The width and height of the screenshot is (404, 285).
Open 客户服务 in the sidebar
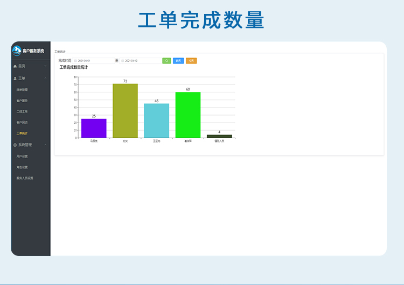pyautogui.click(x=22, y=101)
